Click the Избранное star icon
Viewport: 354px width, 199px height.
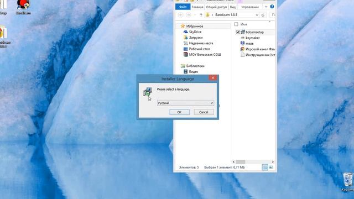[183, 26]
